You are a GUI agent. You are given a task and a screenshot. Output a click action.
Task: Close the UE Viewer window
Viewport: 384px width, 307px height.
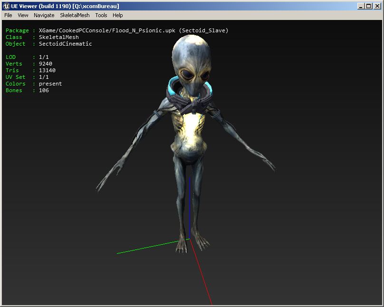tap(377, 6)
